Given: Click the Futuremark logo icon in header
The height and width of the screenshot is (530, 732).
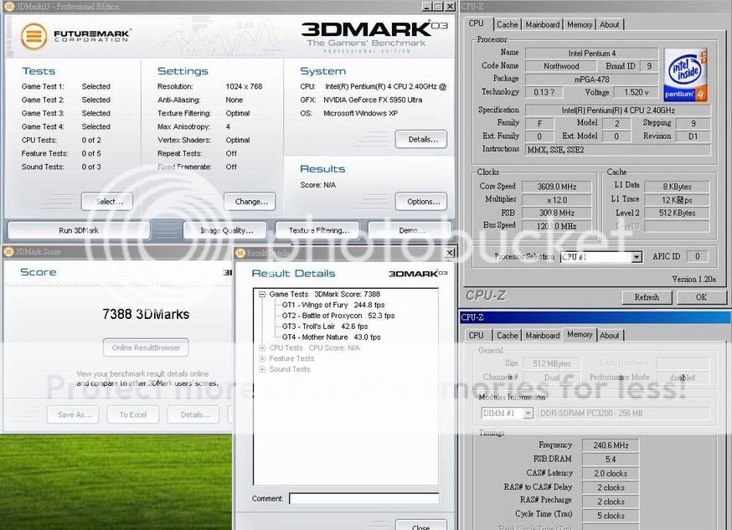Looking at the screenshot, I should (34, 37).
